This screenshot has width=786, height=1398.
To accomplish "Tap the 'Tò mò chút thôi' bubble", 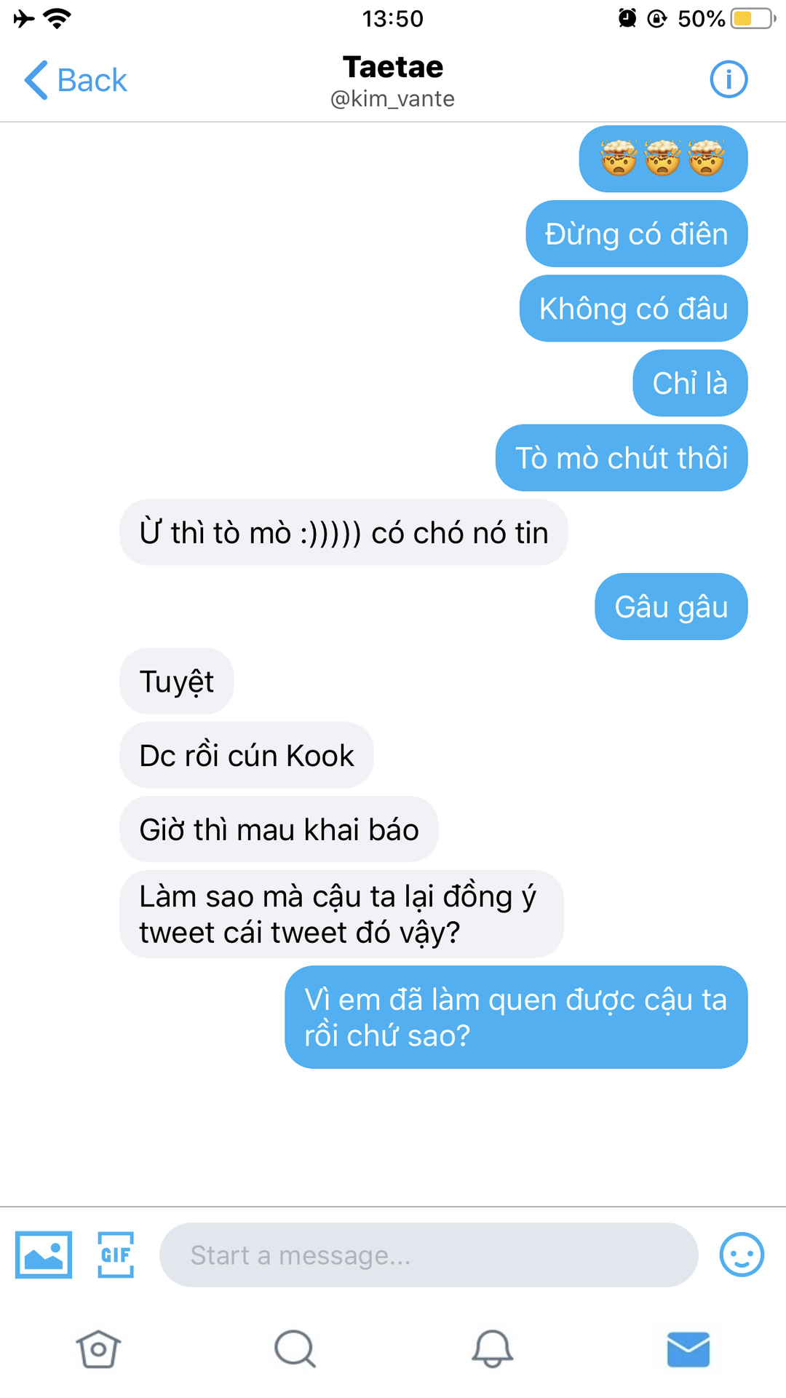I will pyautogui.click(x=622, y=458).
